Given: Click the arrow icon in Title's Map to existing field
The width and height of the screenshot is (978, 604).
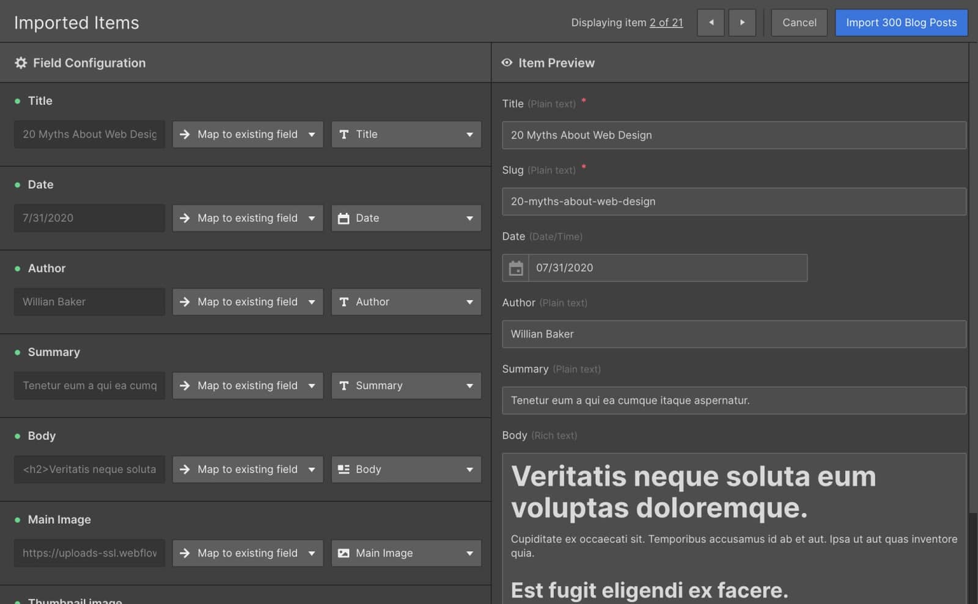Looking at the screenshot, I should point(185,134).
